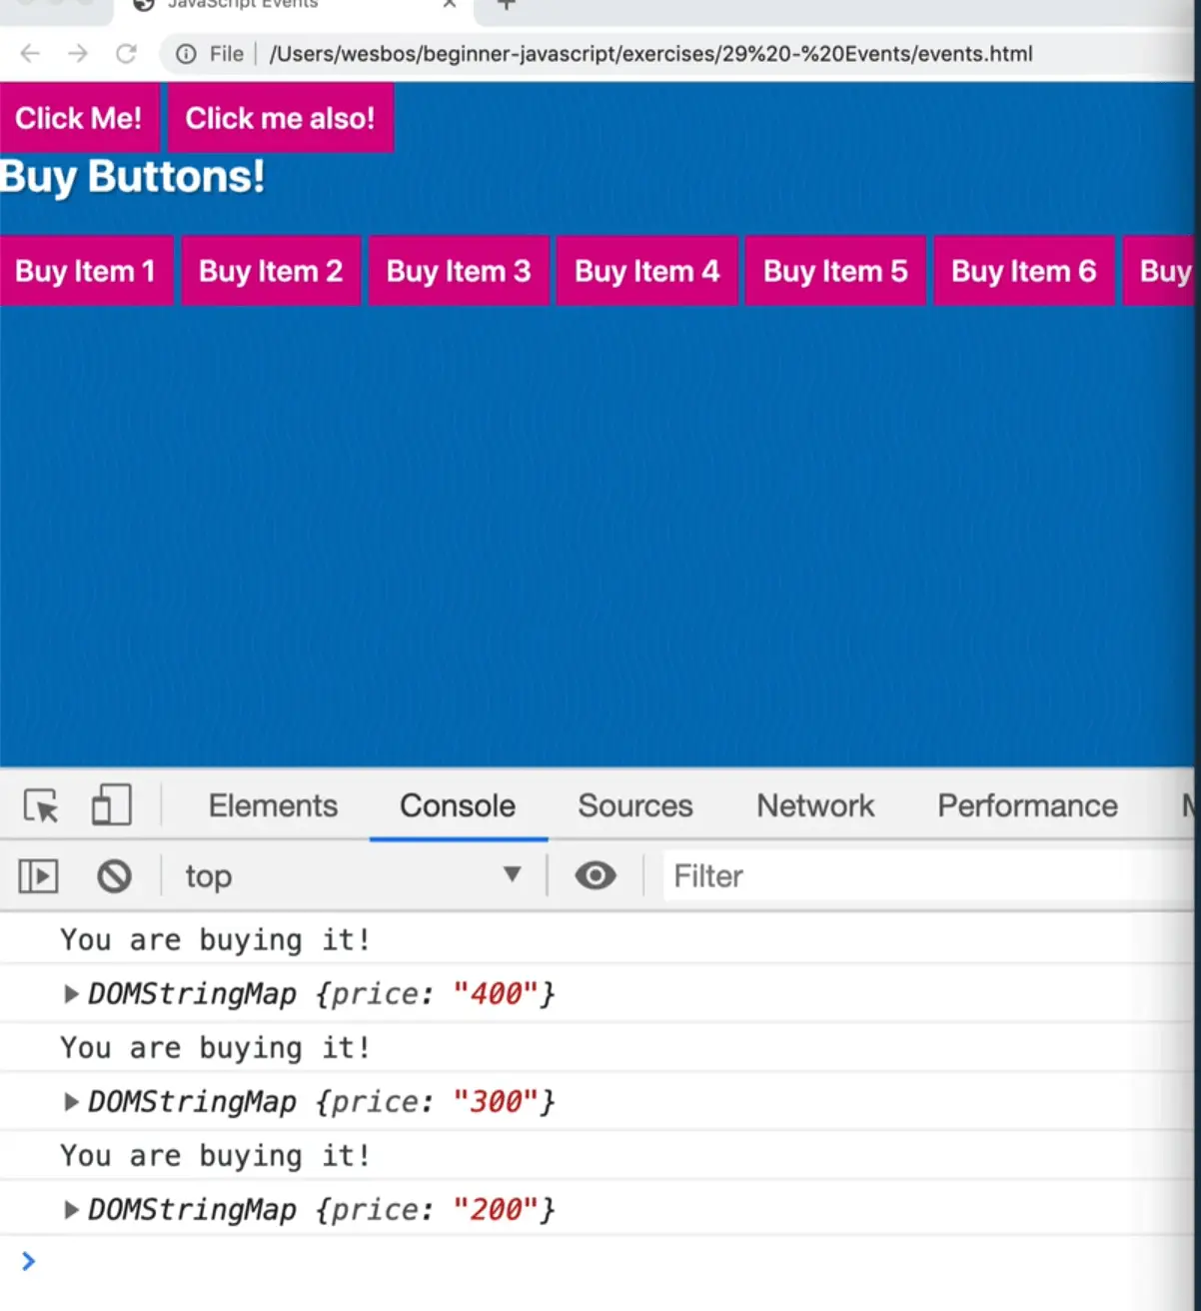The image size is (1201, 1311).
Task: Go back with the browser back arrow
Action: pyautogui.click(x=30, y=54)
